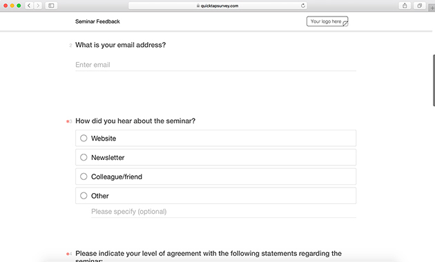
Task: Click the Safari forward arrow
Action: coord(38,6)
